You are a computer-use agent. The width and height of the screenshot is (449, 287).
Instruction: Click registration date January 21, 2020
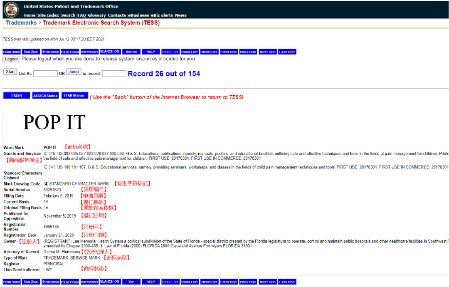59,235
